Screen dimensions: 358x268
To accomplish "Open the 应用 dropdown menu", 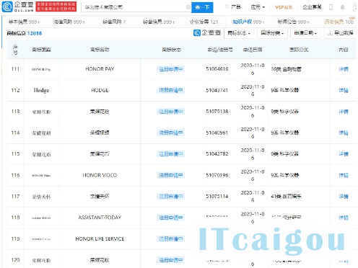I will tap(258, 7).
